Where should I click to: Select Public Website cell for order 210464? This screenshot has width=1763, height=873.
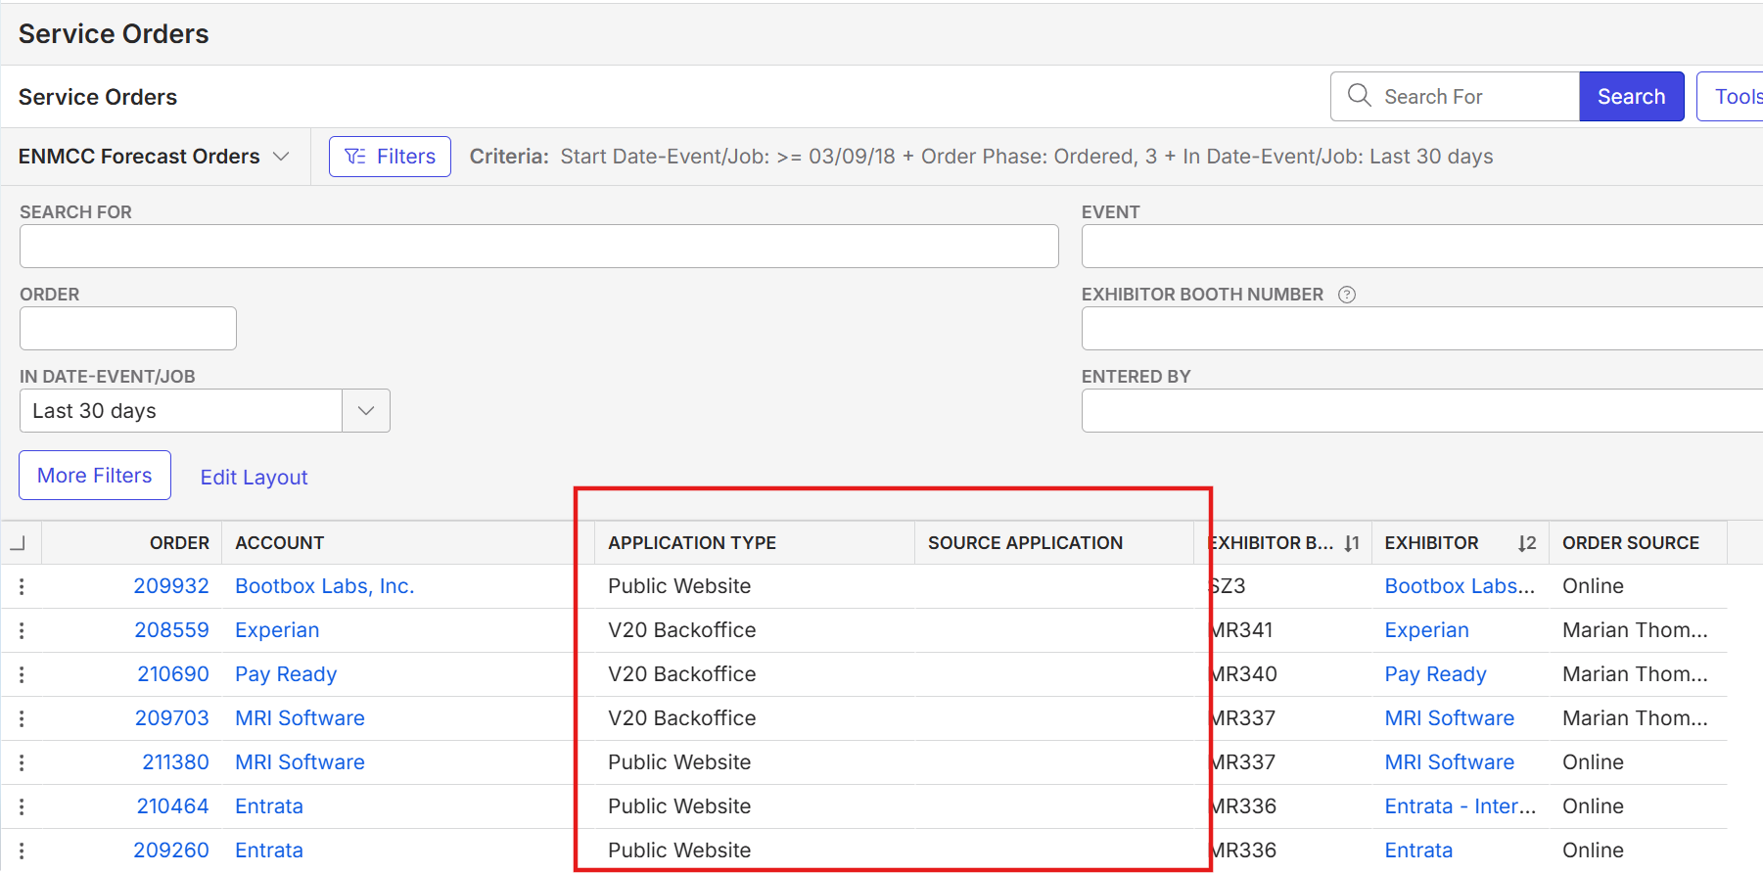point(679,806)
